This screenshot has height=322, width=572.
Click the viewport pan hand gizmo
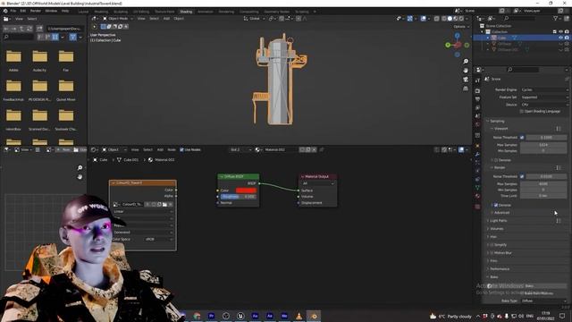coord(466,70)
